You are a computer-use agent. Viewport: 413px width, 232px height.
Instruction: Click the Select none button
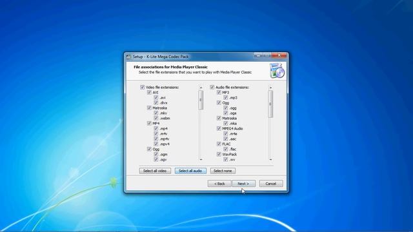(x=223, y=171)
